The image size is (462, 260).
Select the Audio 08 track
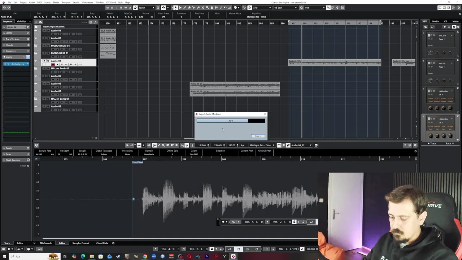point(56,107)
